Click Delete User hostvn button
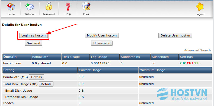This screenshot has height=106, width=214. [x=175, y=35]
